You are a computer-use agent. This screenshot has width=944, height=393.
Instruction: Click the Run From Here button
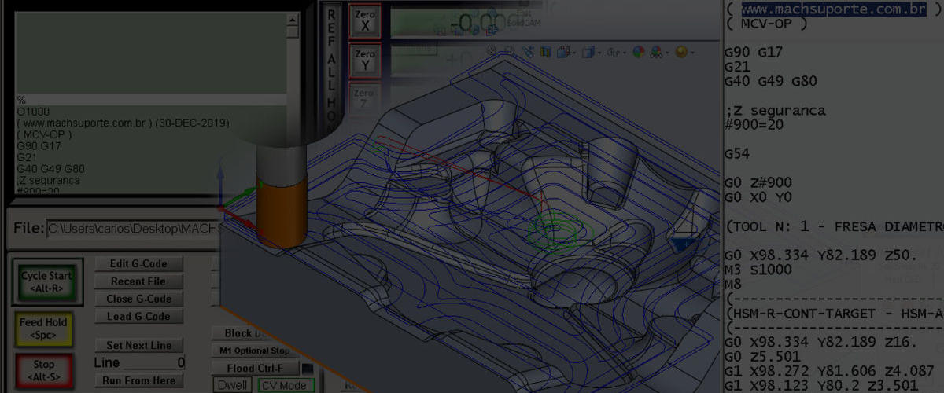coord(138,380)
